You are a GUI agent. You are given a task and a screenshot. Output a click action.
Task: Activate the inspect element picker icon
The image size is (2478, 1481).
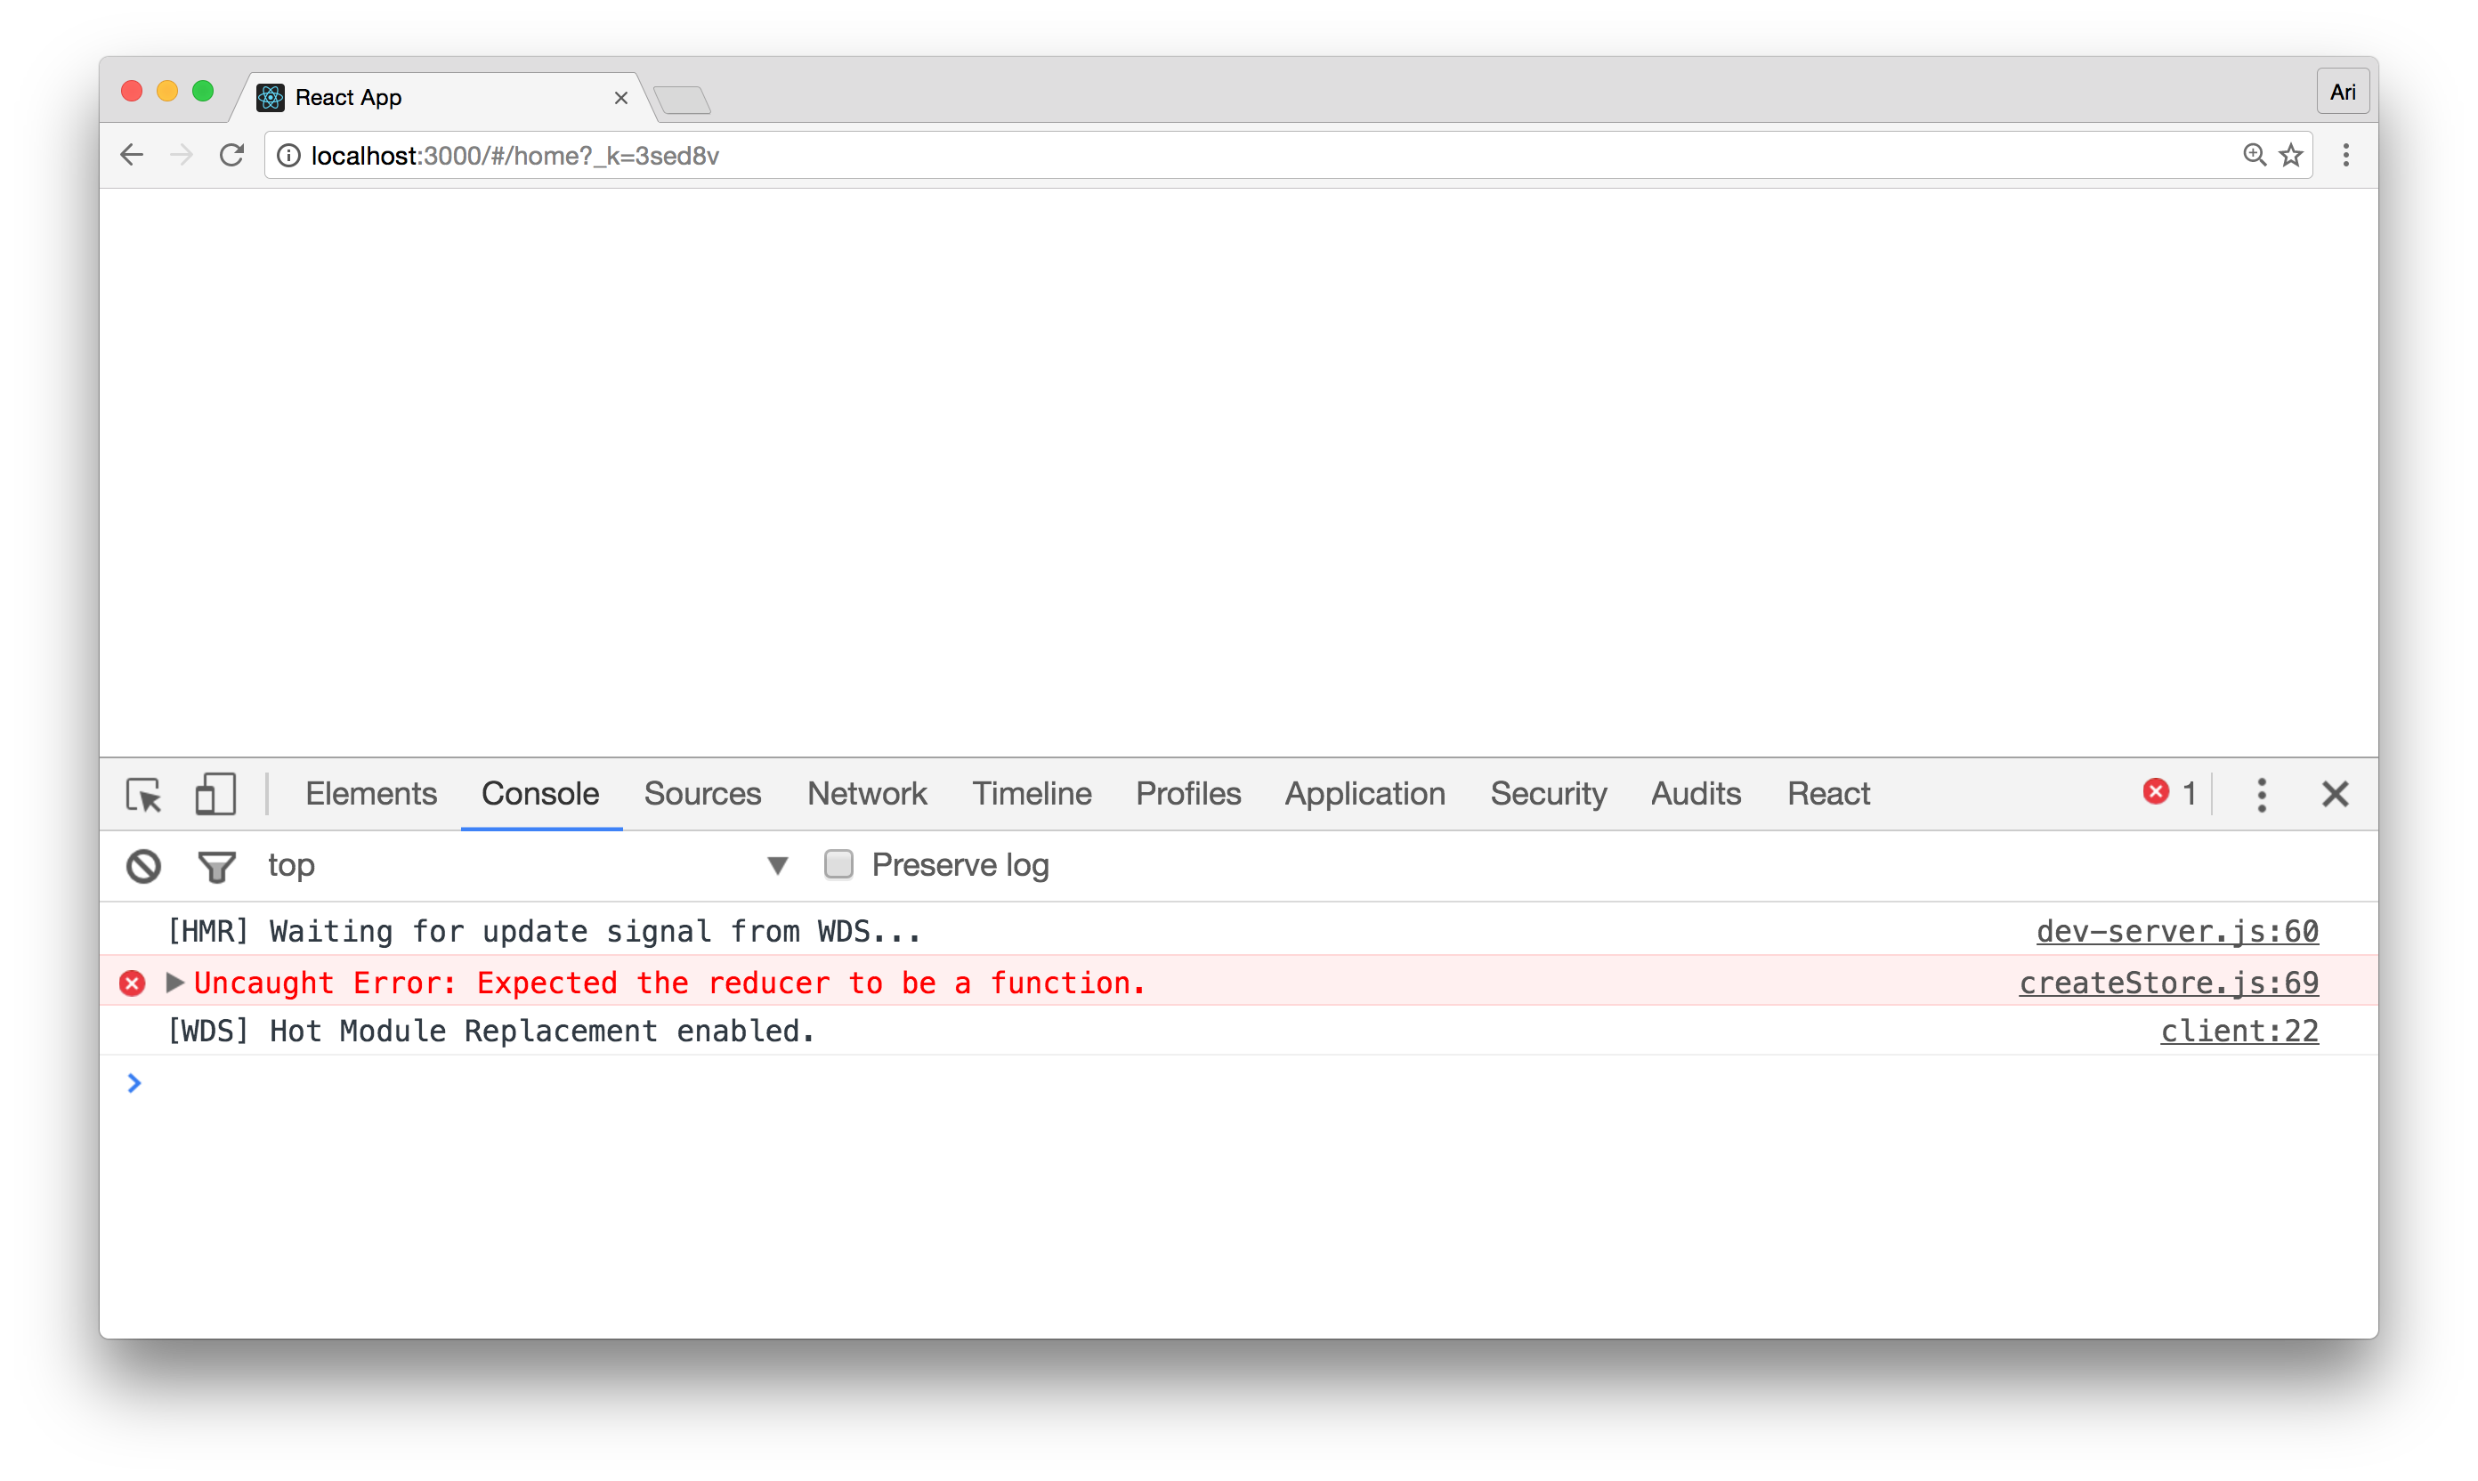145,796
